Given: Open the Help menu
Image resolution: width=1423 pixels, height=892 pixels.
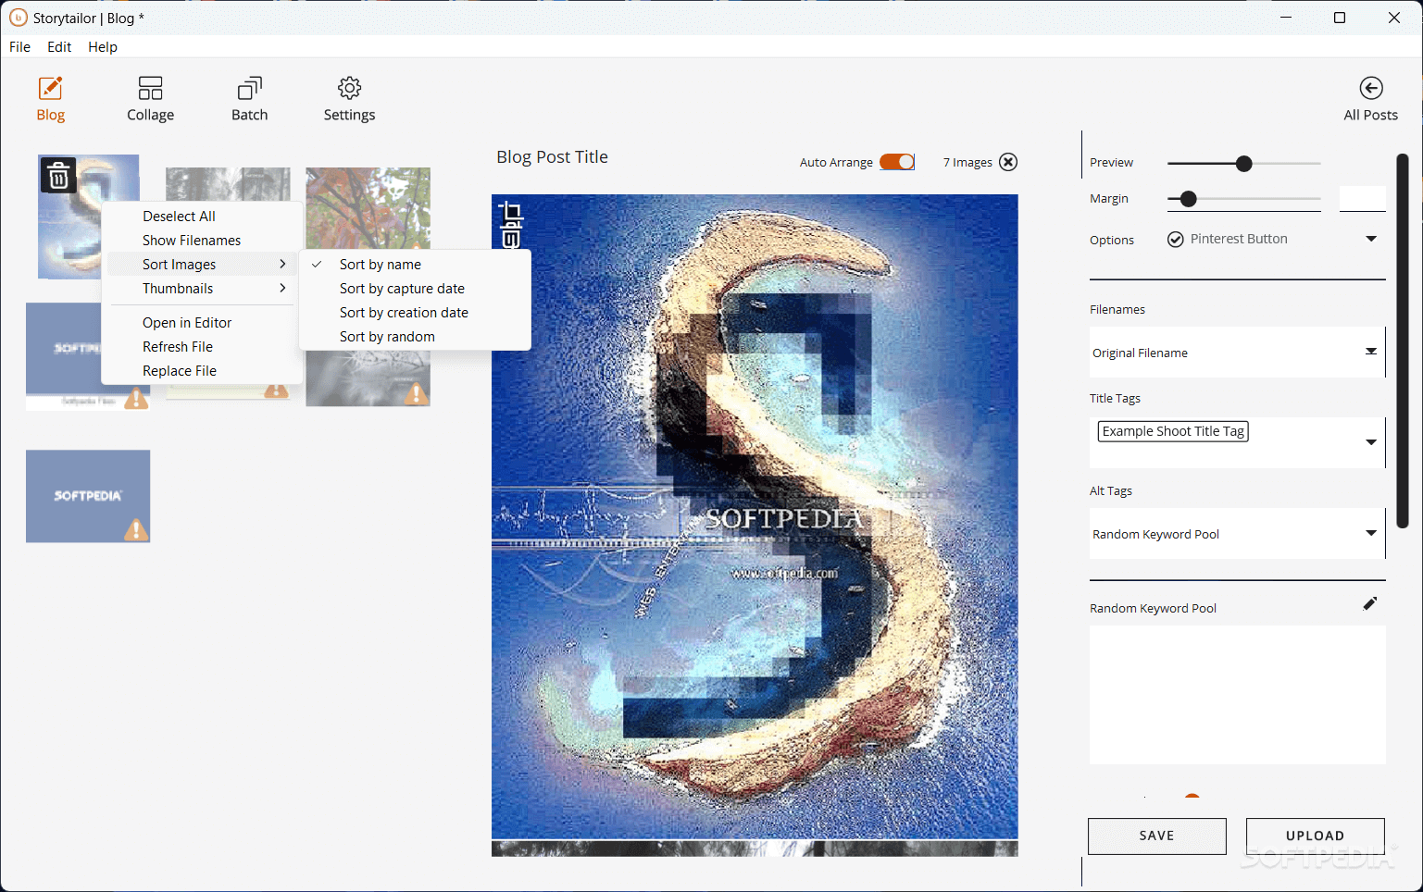Looking at the screenshot, I should (103, 46).
